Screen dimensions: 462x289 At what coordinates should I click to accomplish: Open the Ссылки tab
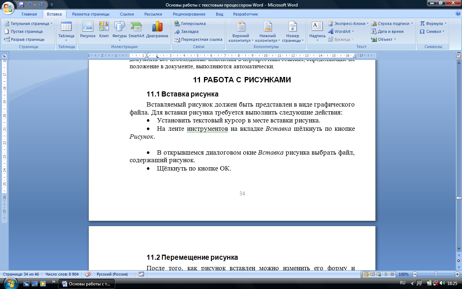pyautogui.click(x=127, y=14)
